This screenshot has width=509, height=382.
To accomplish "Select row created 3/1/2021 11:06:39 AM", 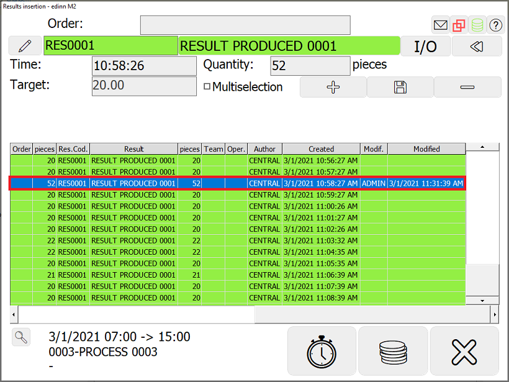I will tap(238, 275).
